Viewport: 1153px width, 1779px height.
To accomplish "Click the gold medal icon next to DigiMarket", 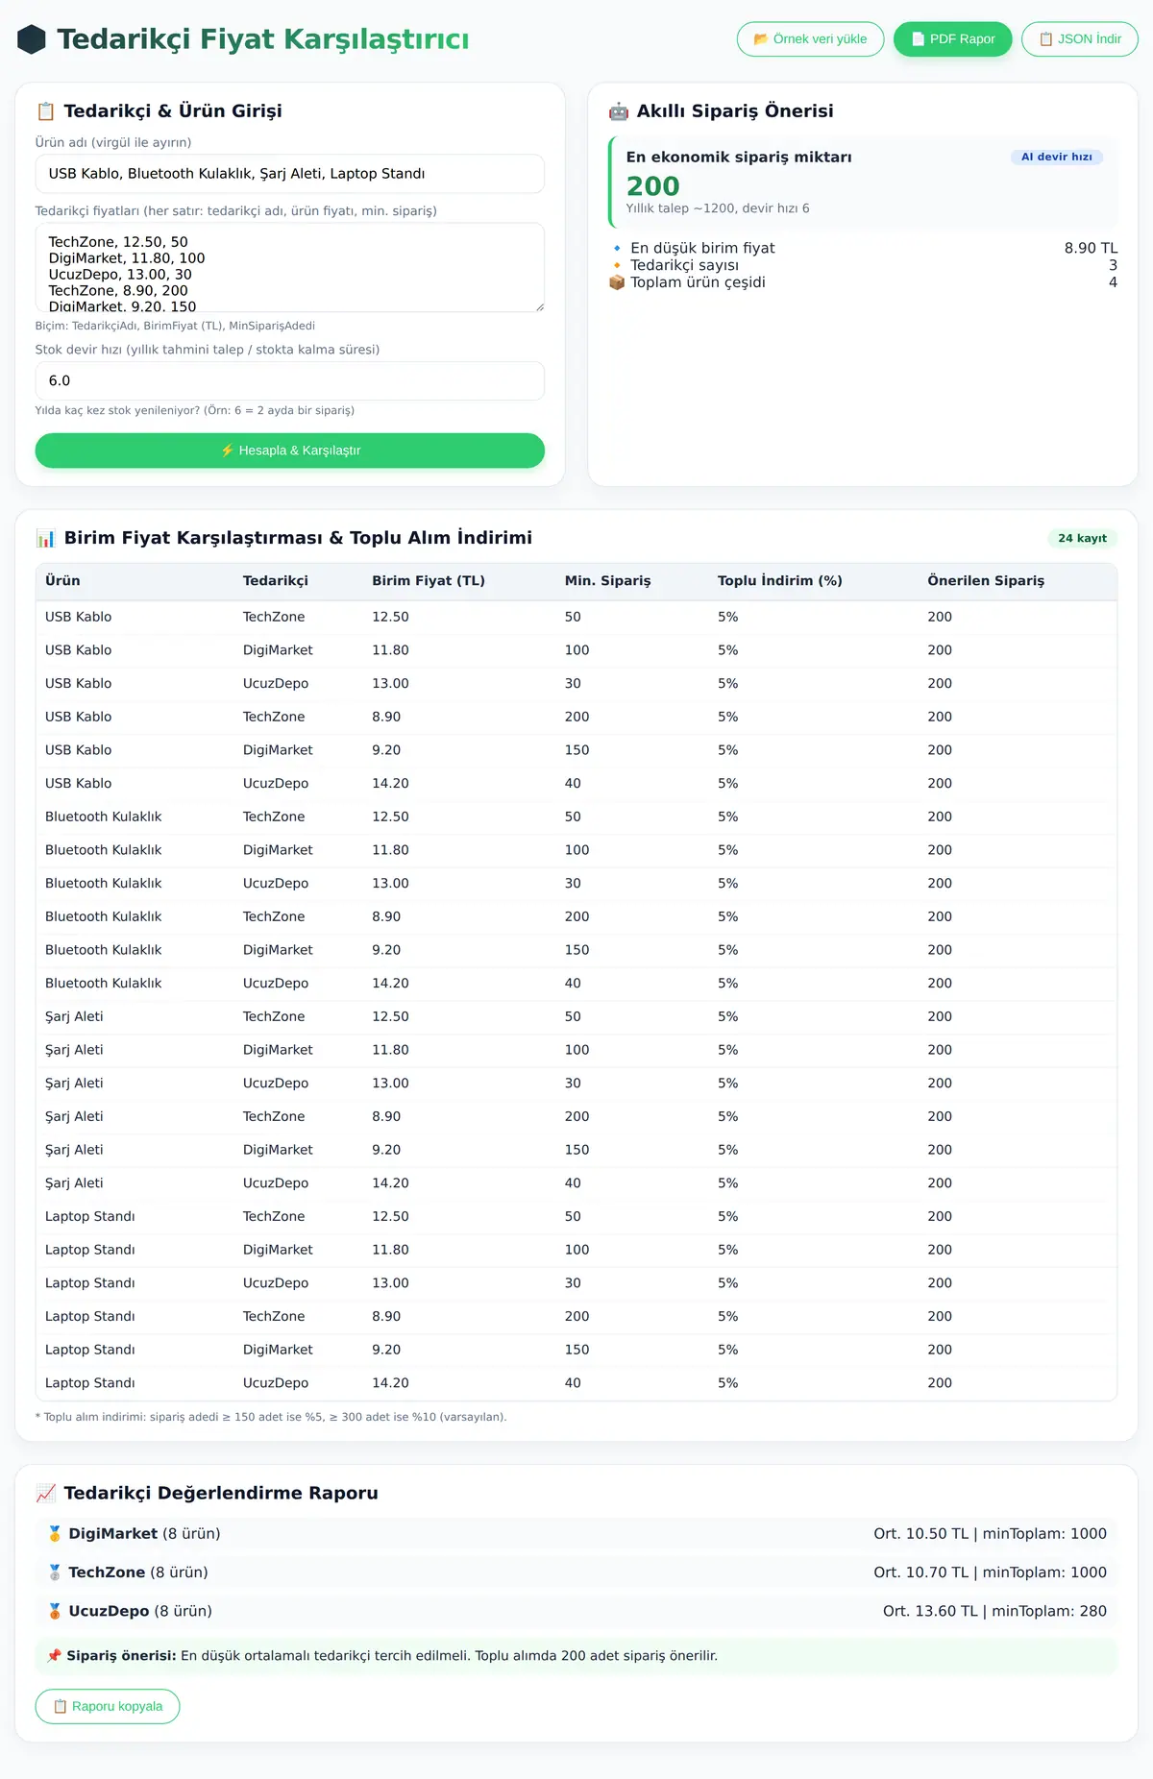I will click(x=55, y=1534).
